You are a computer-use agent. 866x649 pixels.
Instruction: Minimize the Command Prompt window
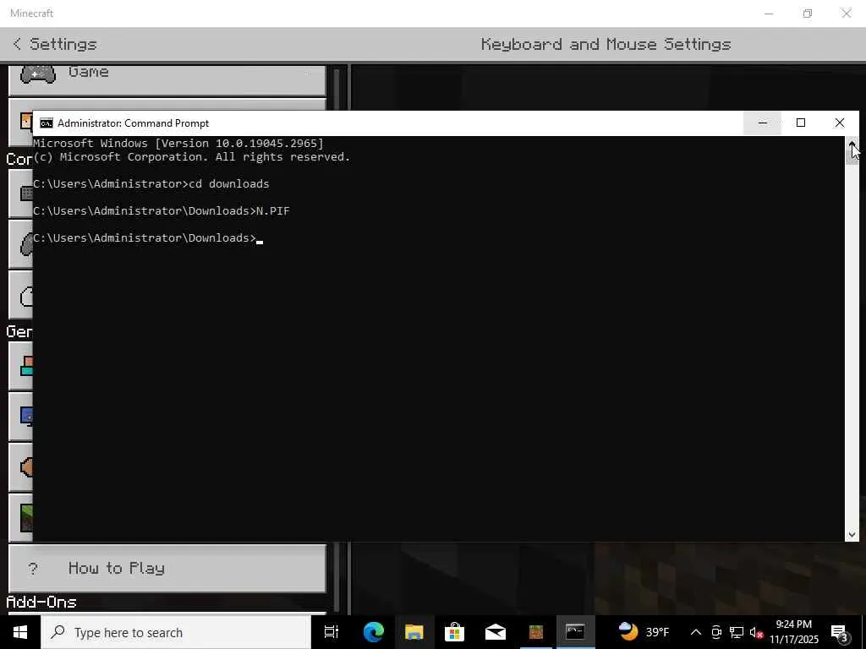762,123
